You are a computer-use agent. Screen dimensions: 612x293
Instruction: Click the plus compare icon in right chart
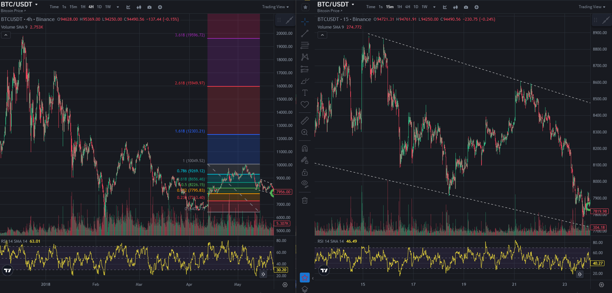(x=476, y=7)
